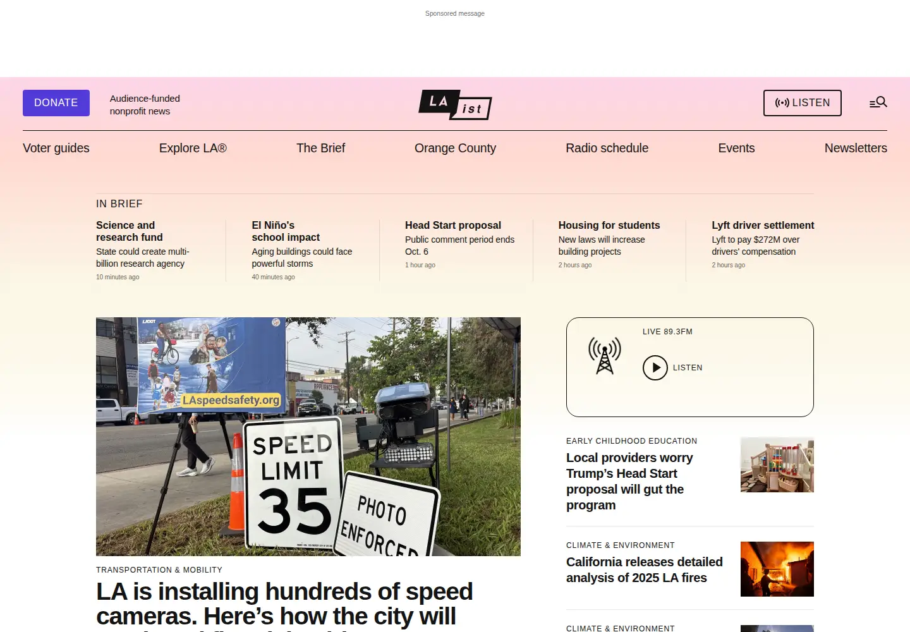The image size is (910, 632).
Task: Read California 2025 LA fires analysis
Action: [645, 570]
